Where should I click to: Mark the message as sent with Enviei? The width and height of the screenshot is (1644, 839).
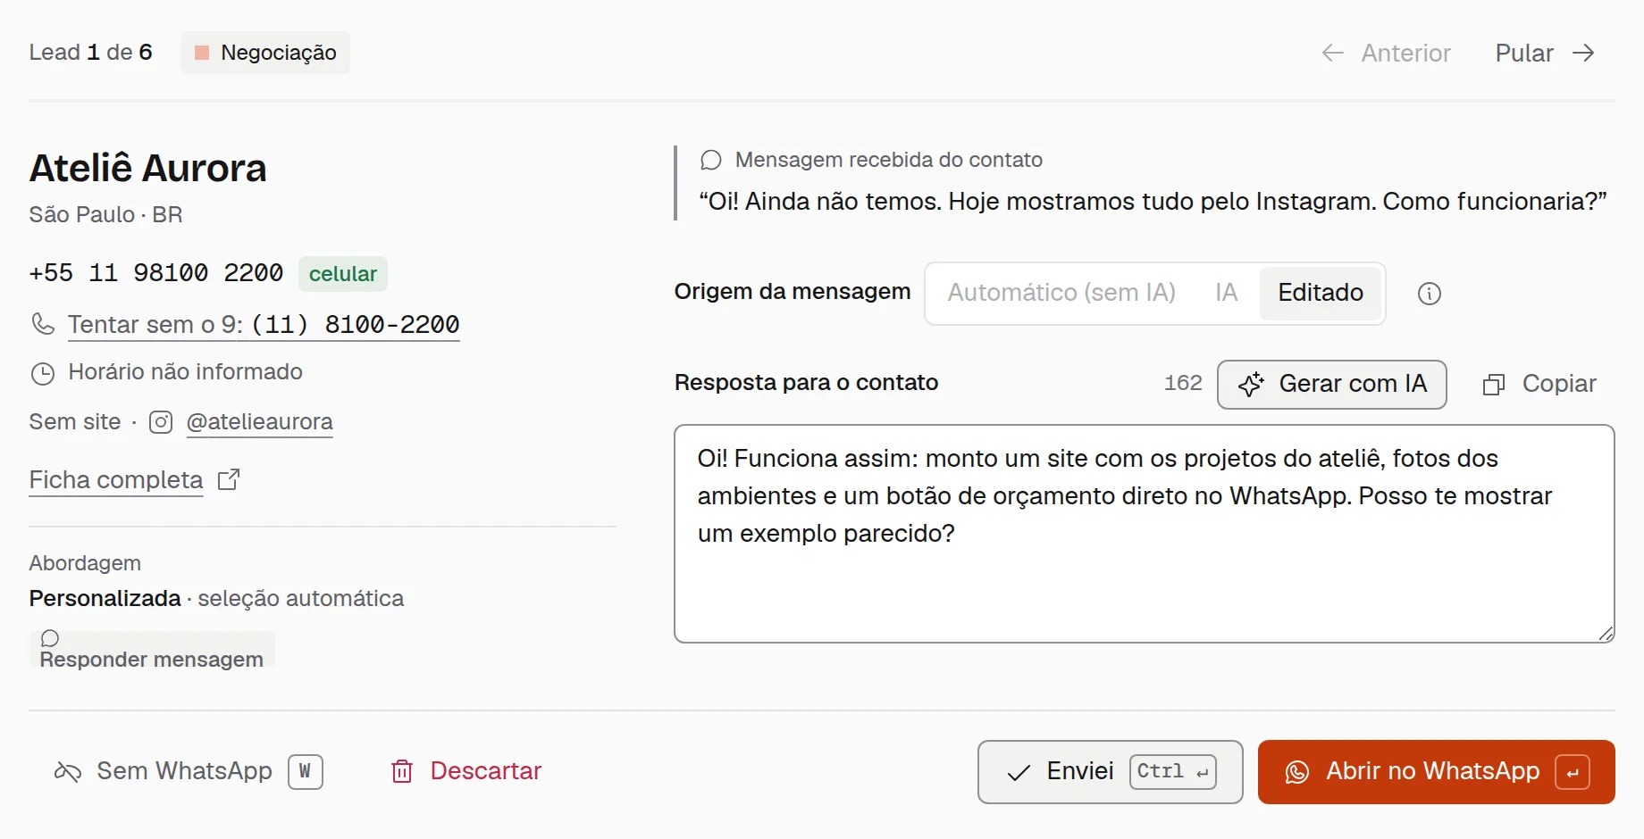point(1111,772)
